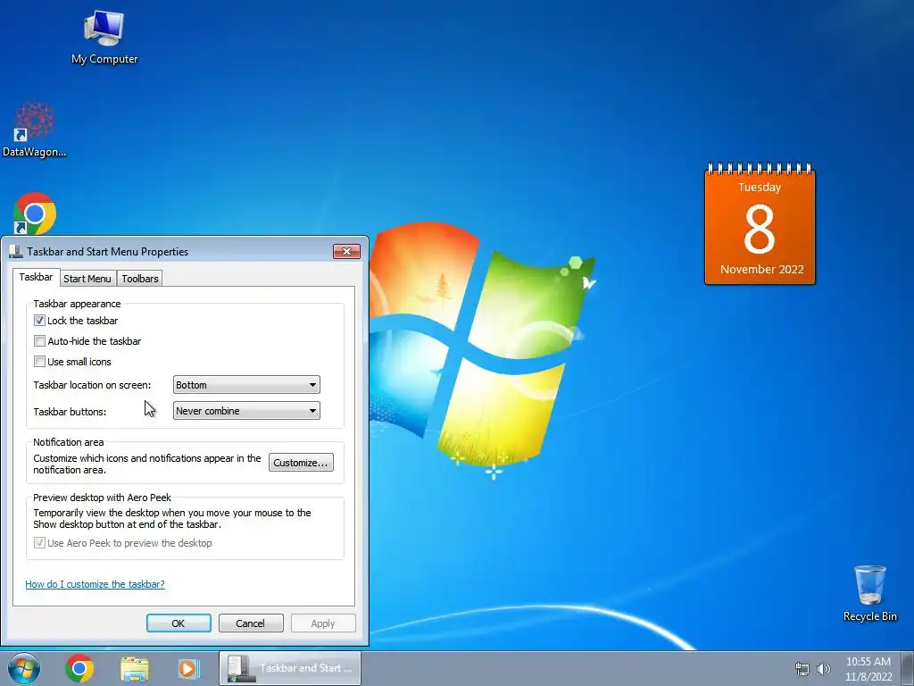Click the Taskbar appearance group label
914x686 pixels.
(x=77, y=304)
